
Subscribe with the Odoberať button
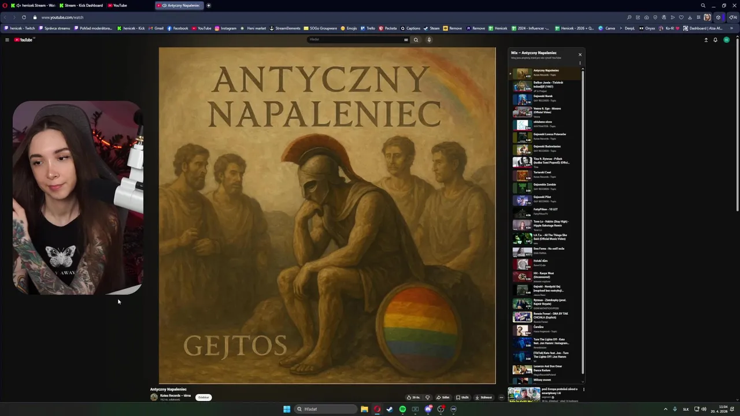coord(203,398)
